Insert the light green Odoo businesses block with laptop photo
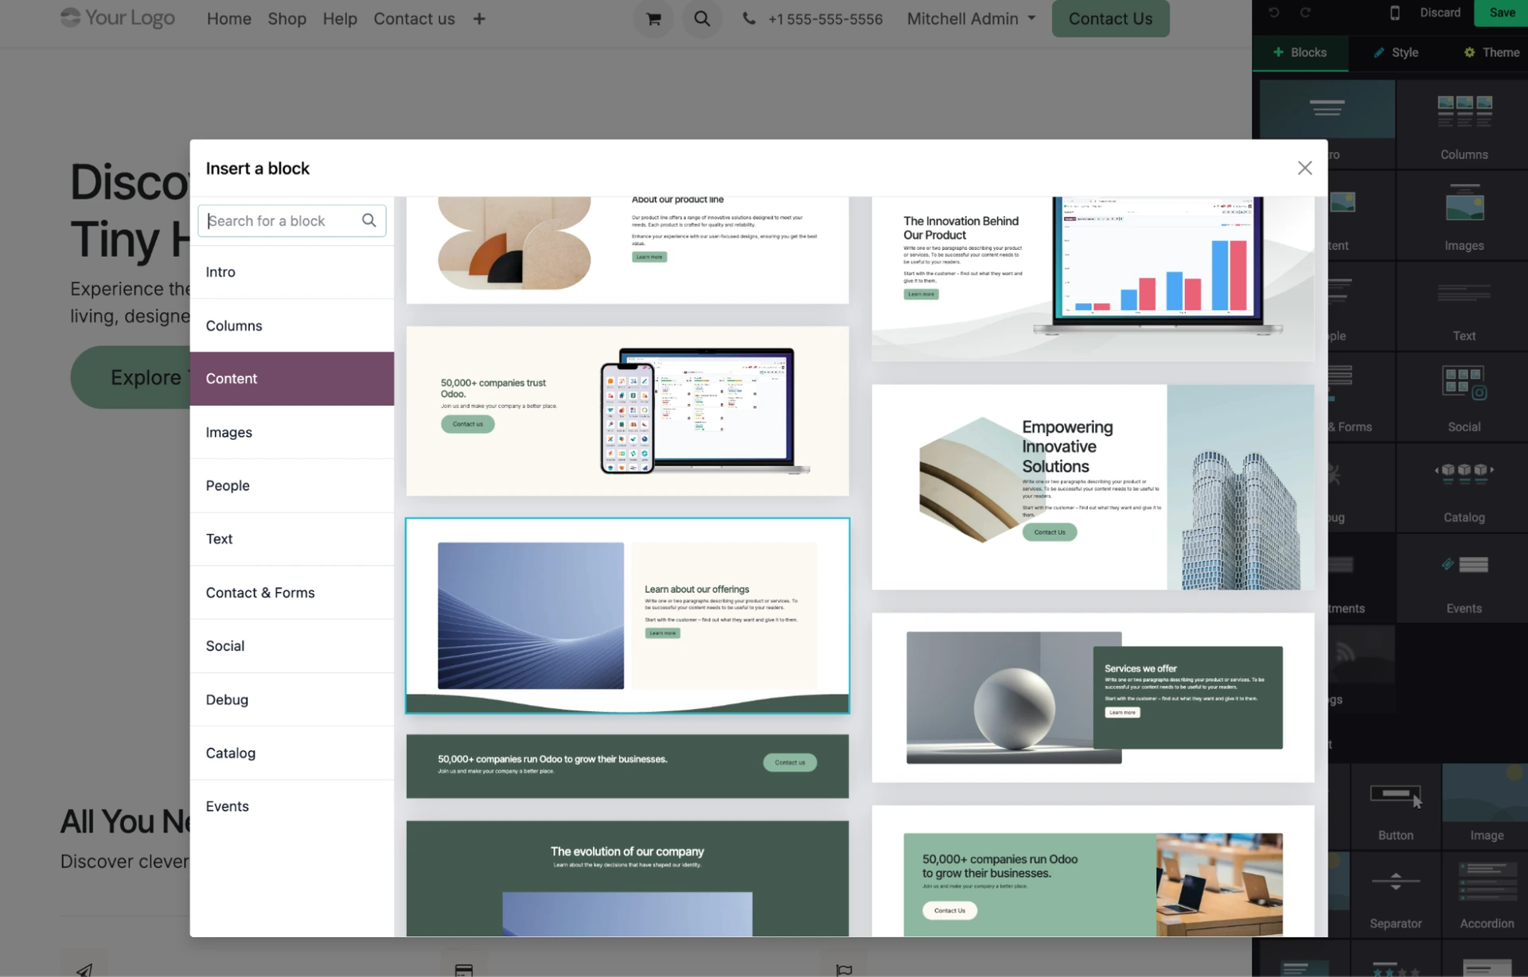The width and height of the screenshot is (1528, 977). [1093, 871]
